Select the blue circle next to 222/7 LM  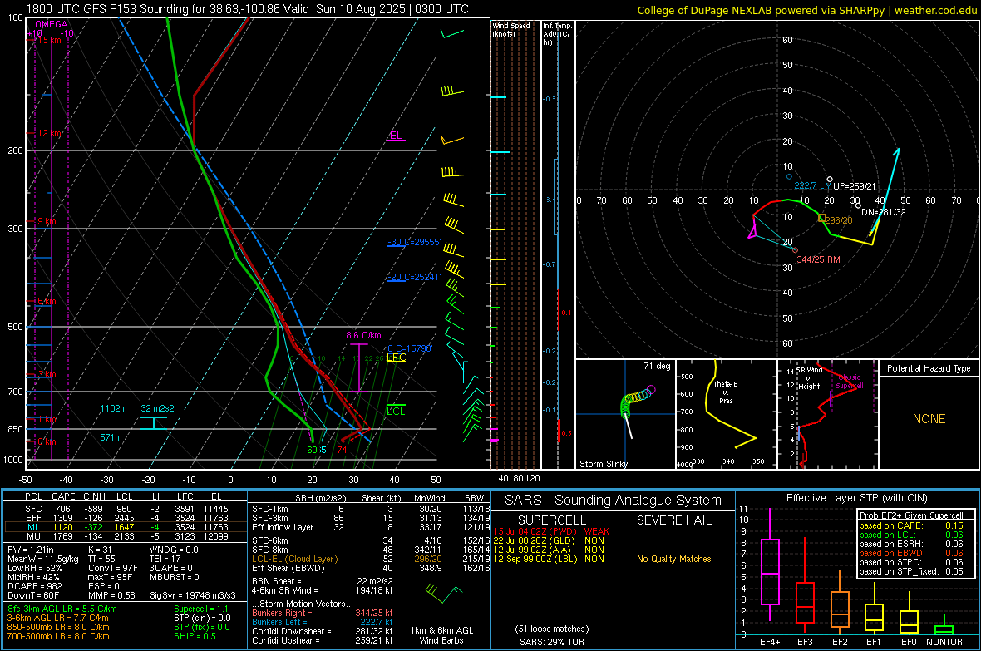[789, 177]
